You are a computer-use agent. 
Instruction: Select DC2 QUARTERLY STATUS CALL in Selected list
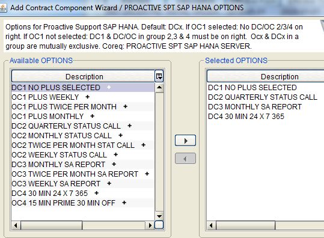(266, 97)
